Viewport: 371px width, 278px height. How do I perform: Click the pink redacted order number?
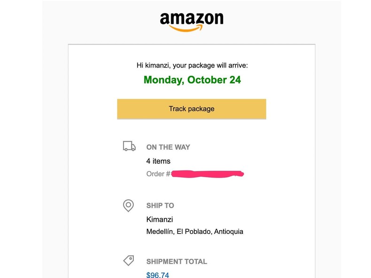(207, 174)
